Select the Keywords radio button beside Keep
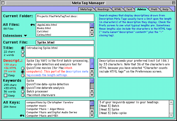177x121 pixels. tap(23, 95)
